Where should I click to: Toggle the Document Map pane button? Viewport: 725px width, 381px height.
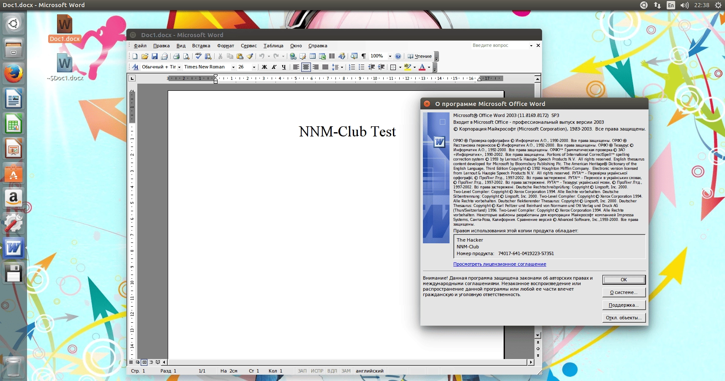354,56
